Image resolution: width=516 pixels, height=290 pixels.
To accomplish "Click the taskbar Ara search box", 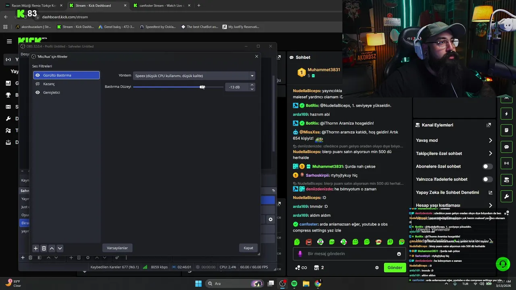I will [x=235, y=284].
